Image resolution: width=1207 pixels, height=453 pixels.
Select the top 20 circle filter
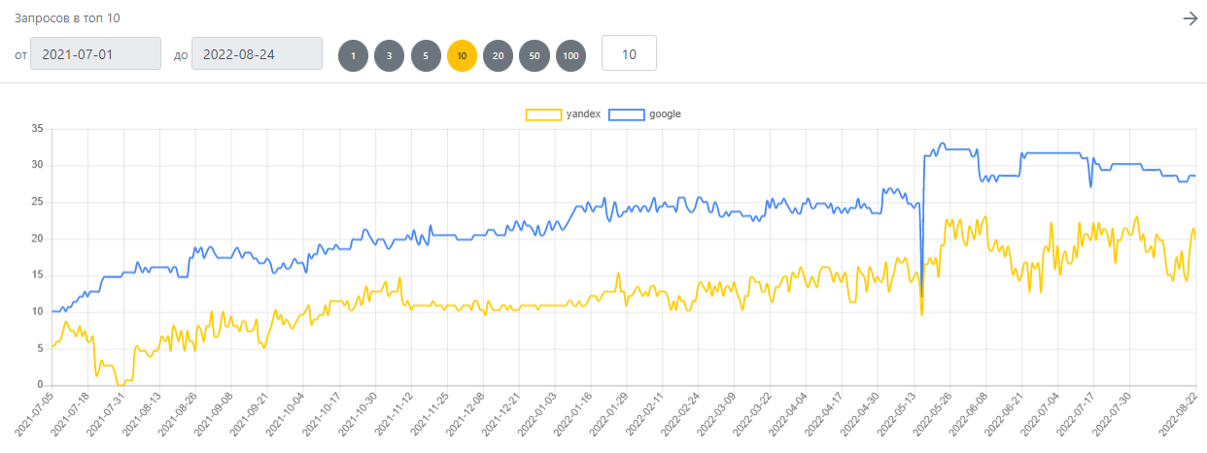(x=498, y=56)
